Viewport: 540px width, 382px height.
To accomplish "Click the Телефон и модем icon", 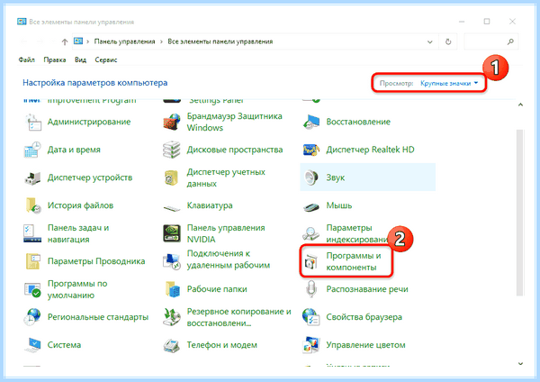I will pyautogui.click(x=172, y=345).
